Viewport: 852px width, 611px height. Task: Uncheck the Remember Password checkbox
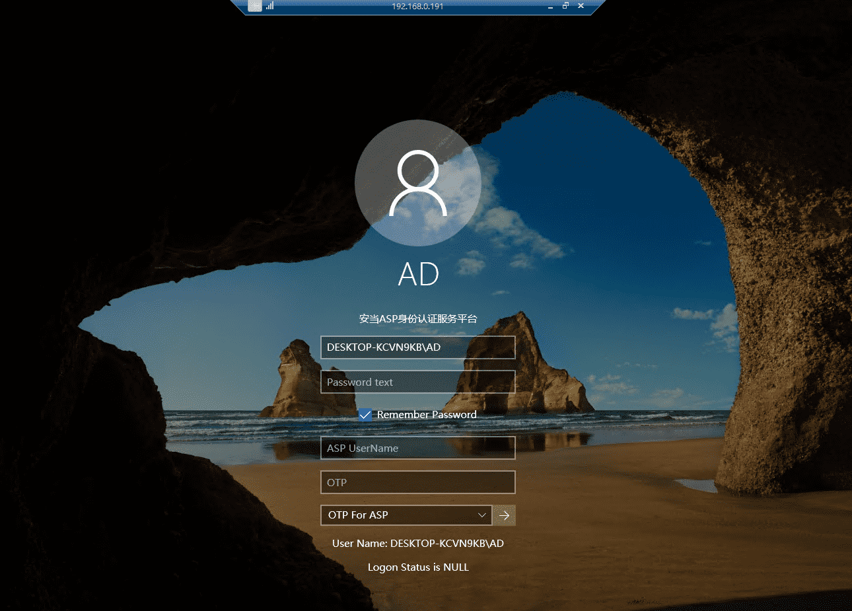[x=365, y=415]
